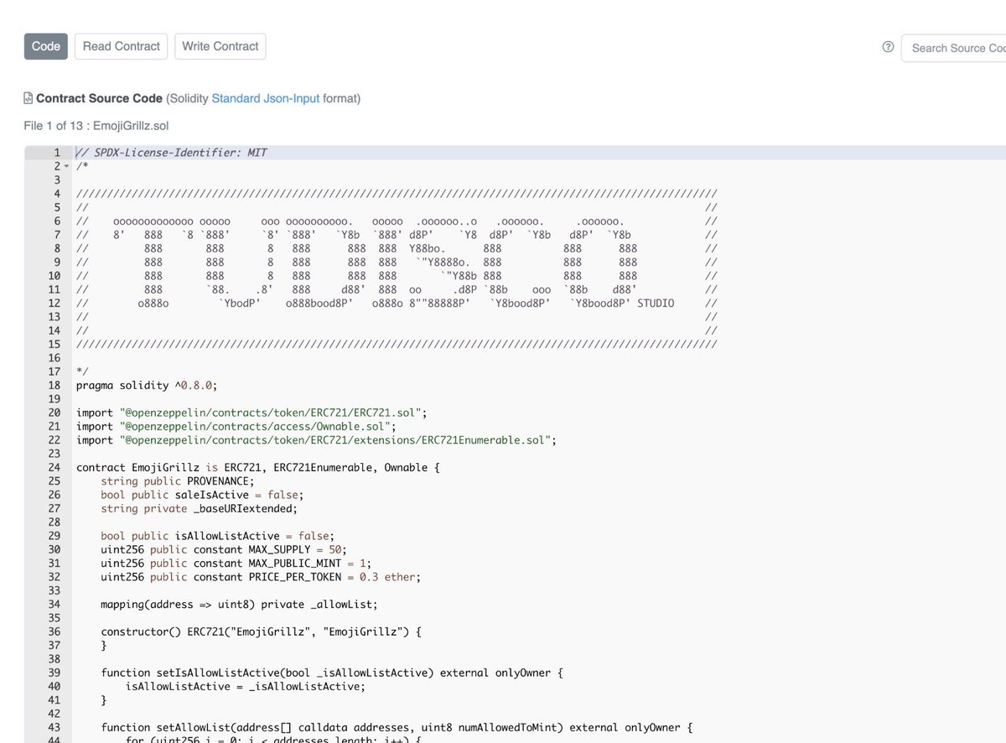1006x743 pixels.
Task: Click the 'bool public saleIsActive = false;' line
Action: [x=202, y=495]
